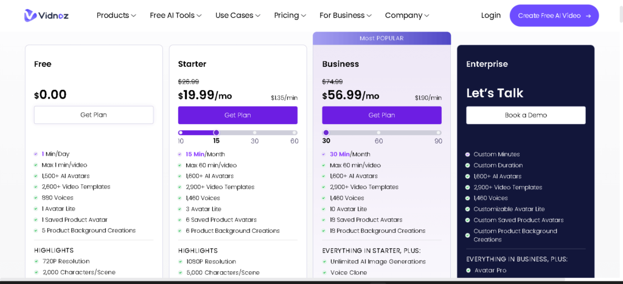Select 60 minutes point on Business slider
The width and height of the screenshot is (623, 284).
378,133
